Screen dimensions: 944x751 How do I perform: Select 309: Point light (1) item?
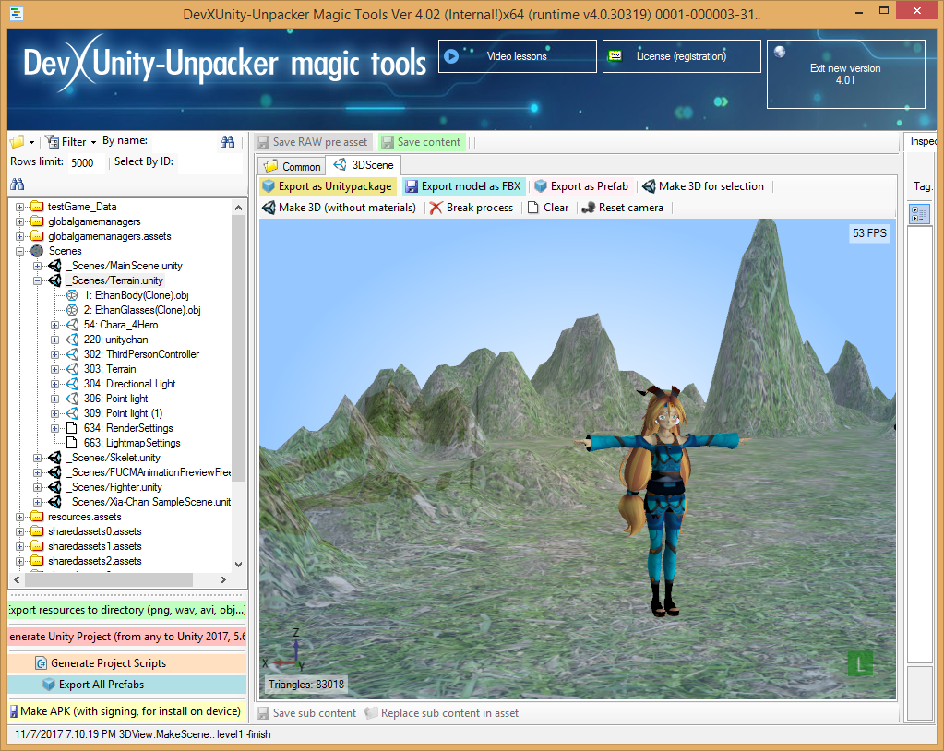pyautogui.click(x=123, y=413)
